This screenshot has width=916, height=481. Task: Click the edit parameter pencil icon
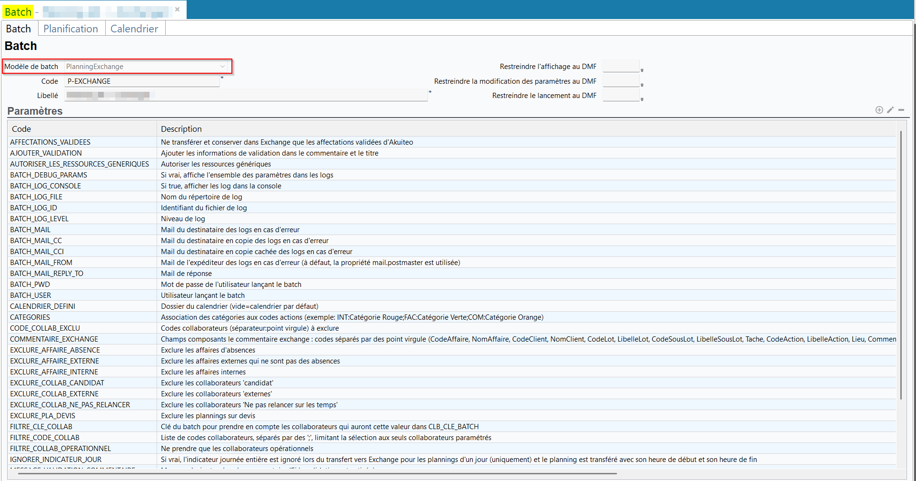(x=890, y=110)
